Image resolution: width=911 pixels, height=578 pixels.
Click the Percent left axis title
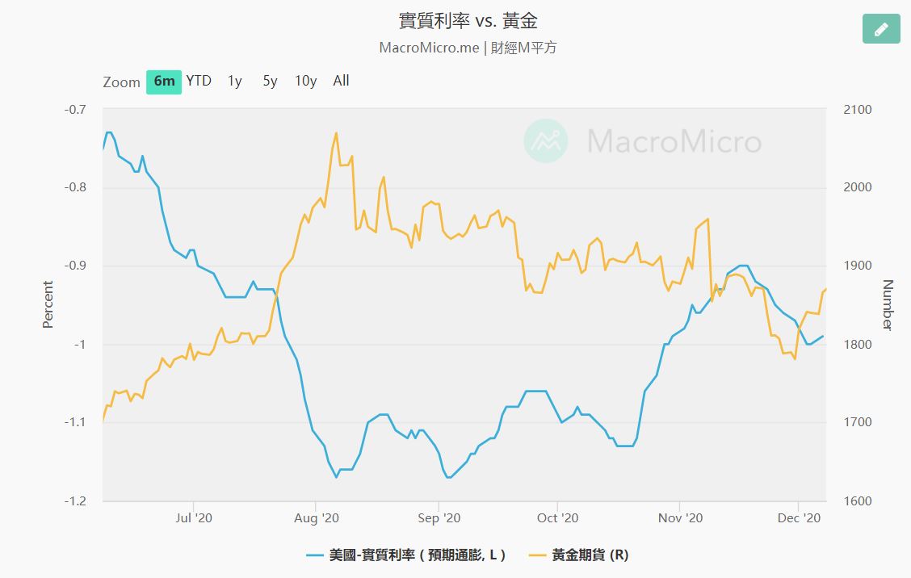click(48, 304)
